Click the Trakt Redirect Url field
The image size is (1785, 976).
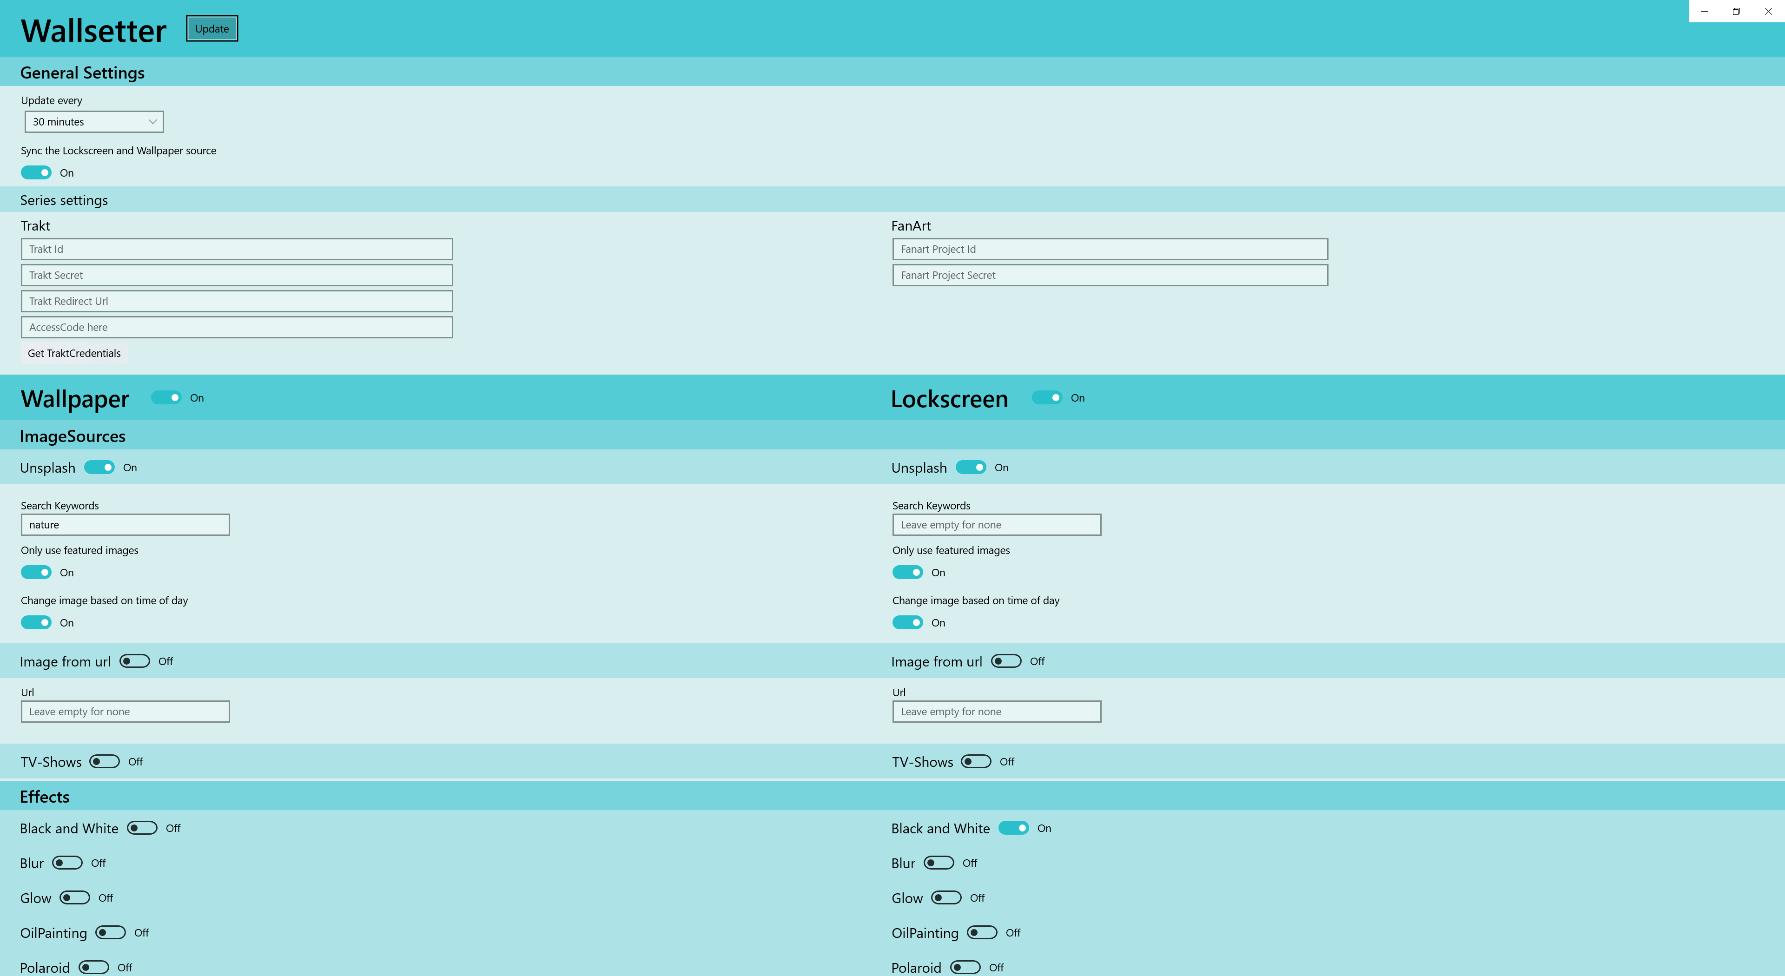(x=236, y=301)
